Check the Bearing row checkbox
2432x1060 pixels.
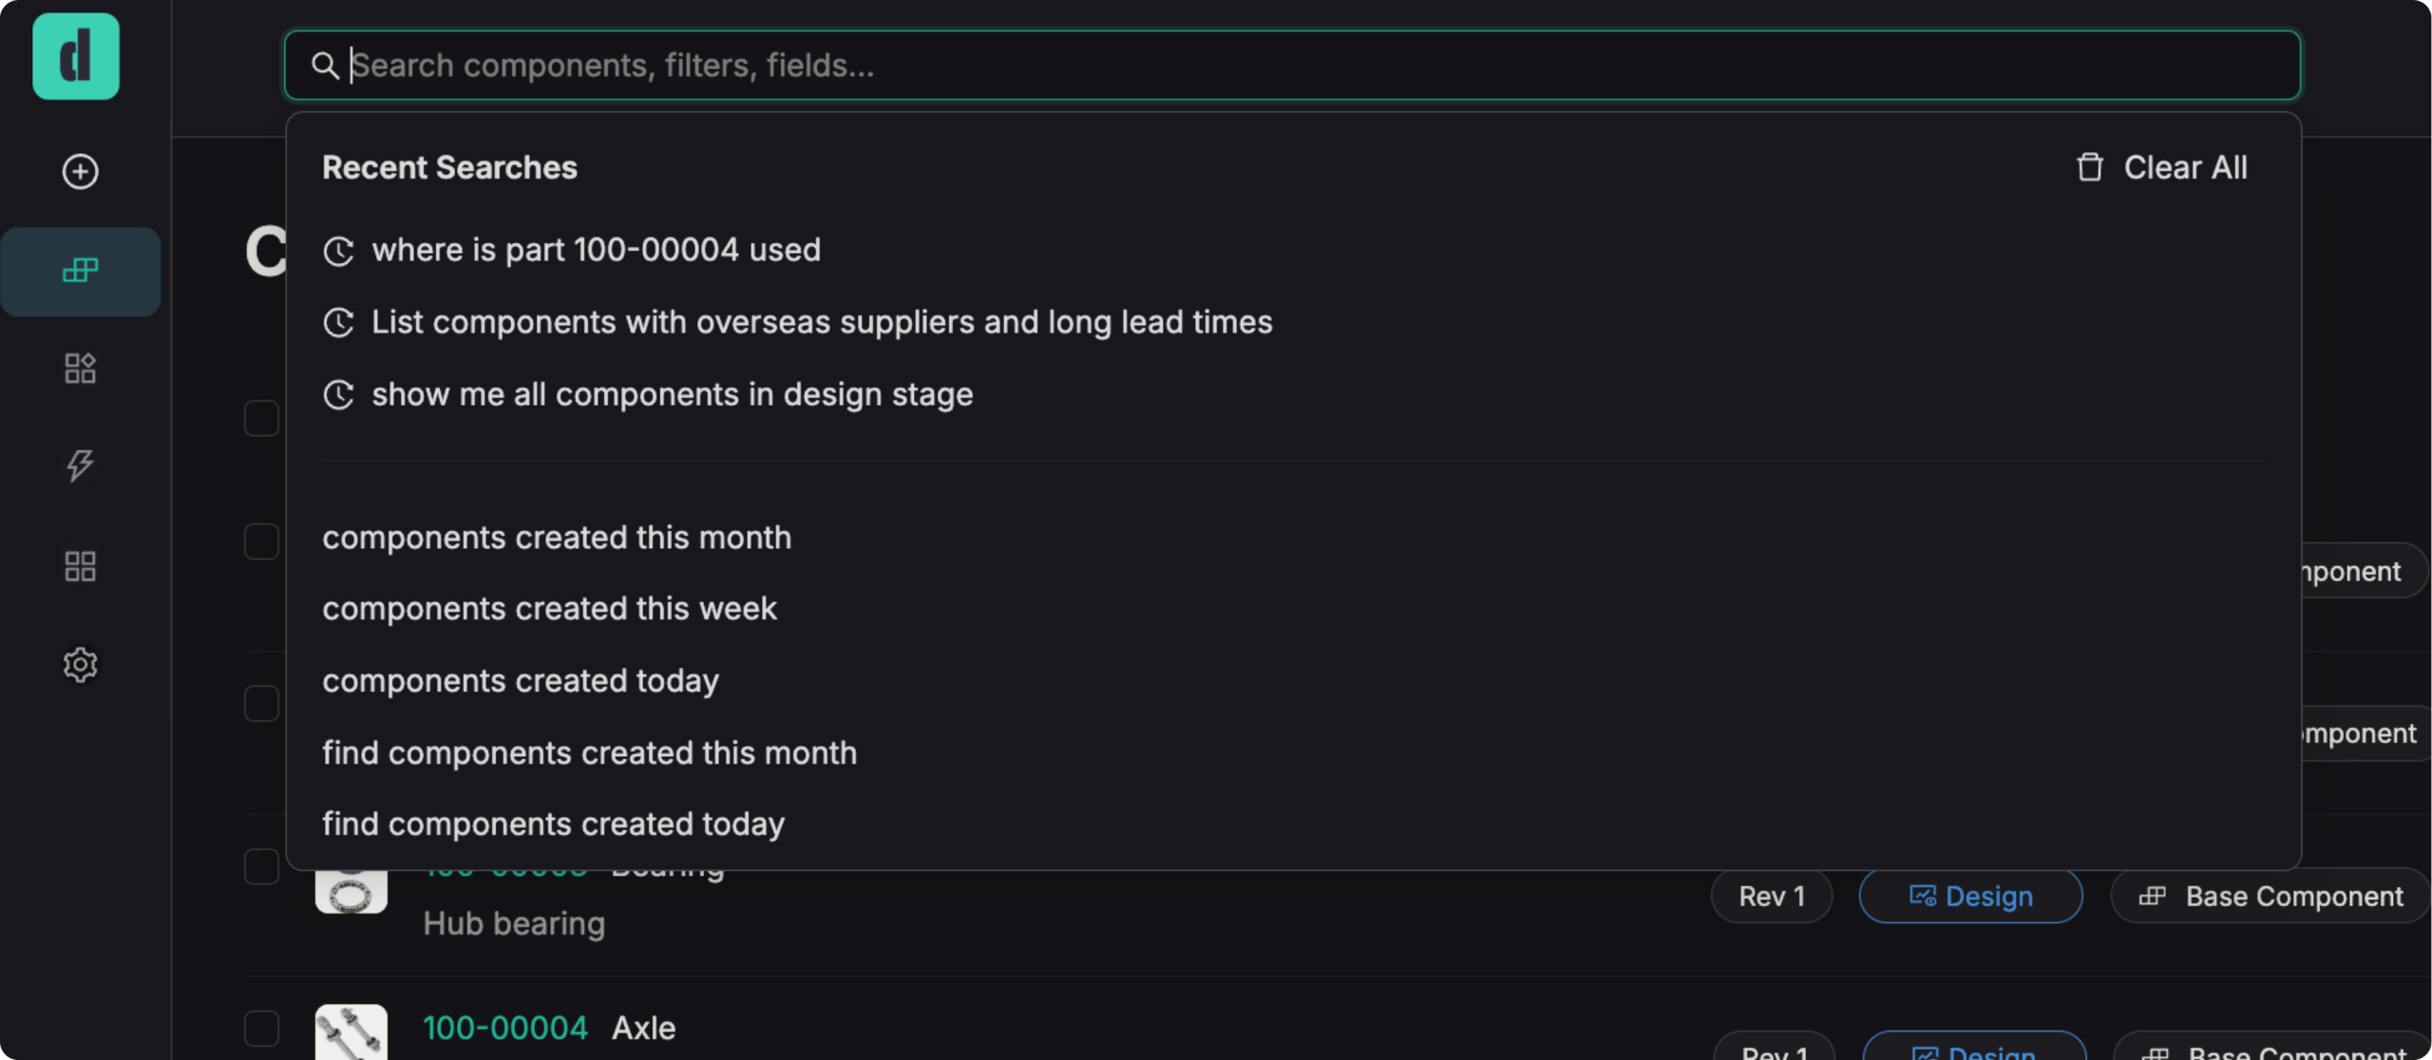click(x=261, y=866)
